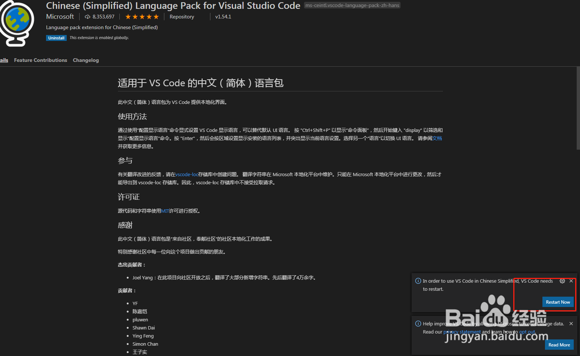Click the contributor name Simon Chan

point(145,344)
